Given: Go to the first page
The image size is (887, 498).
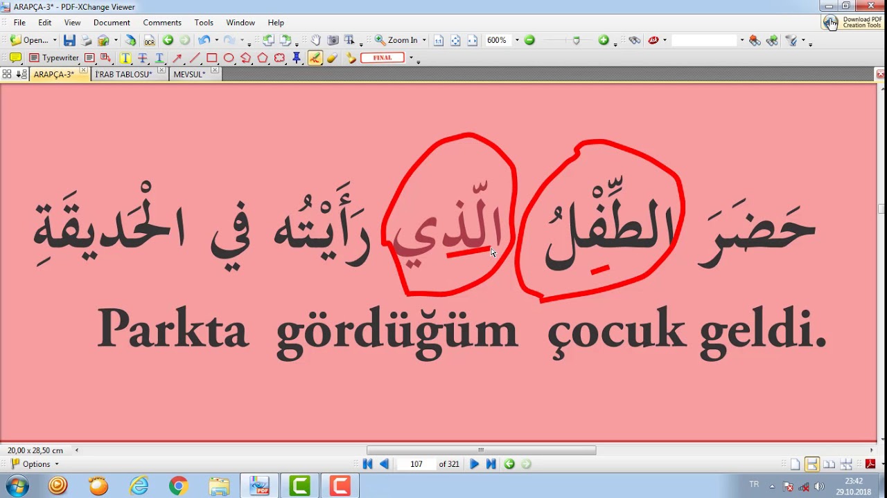Looking at the screenshot, I should (368, 464).
